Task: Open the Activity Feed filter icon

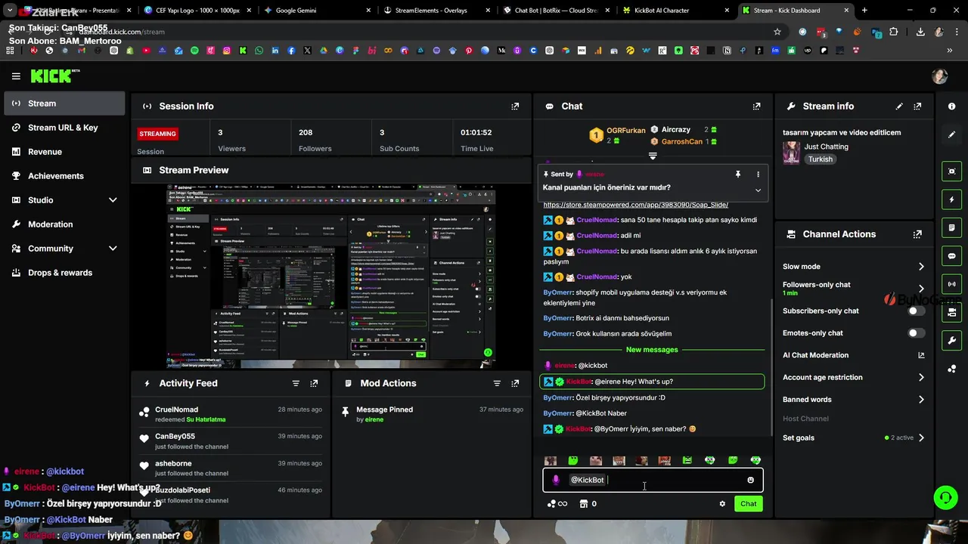Action: [296, 383]
